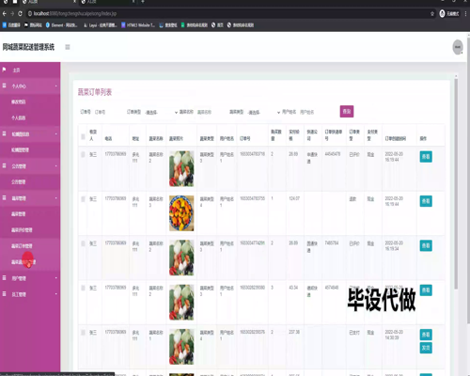Check the row with tracking number 44545478
Screen dimensions: 470x376
tap(83, 154)
